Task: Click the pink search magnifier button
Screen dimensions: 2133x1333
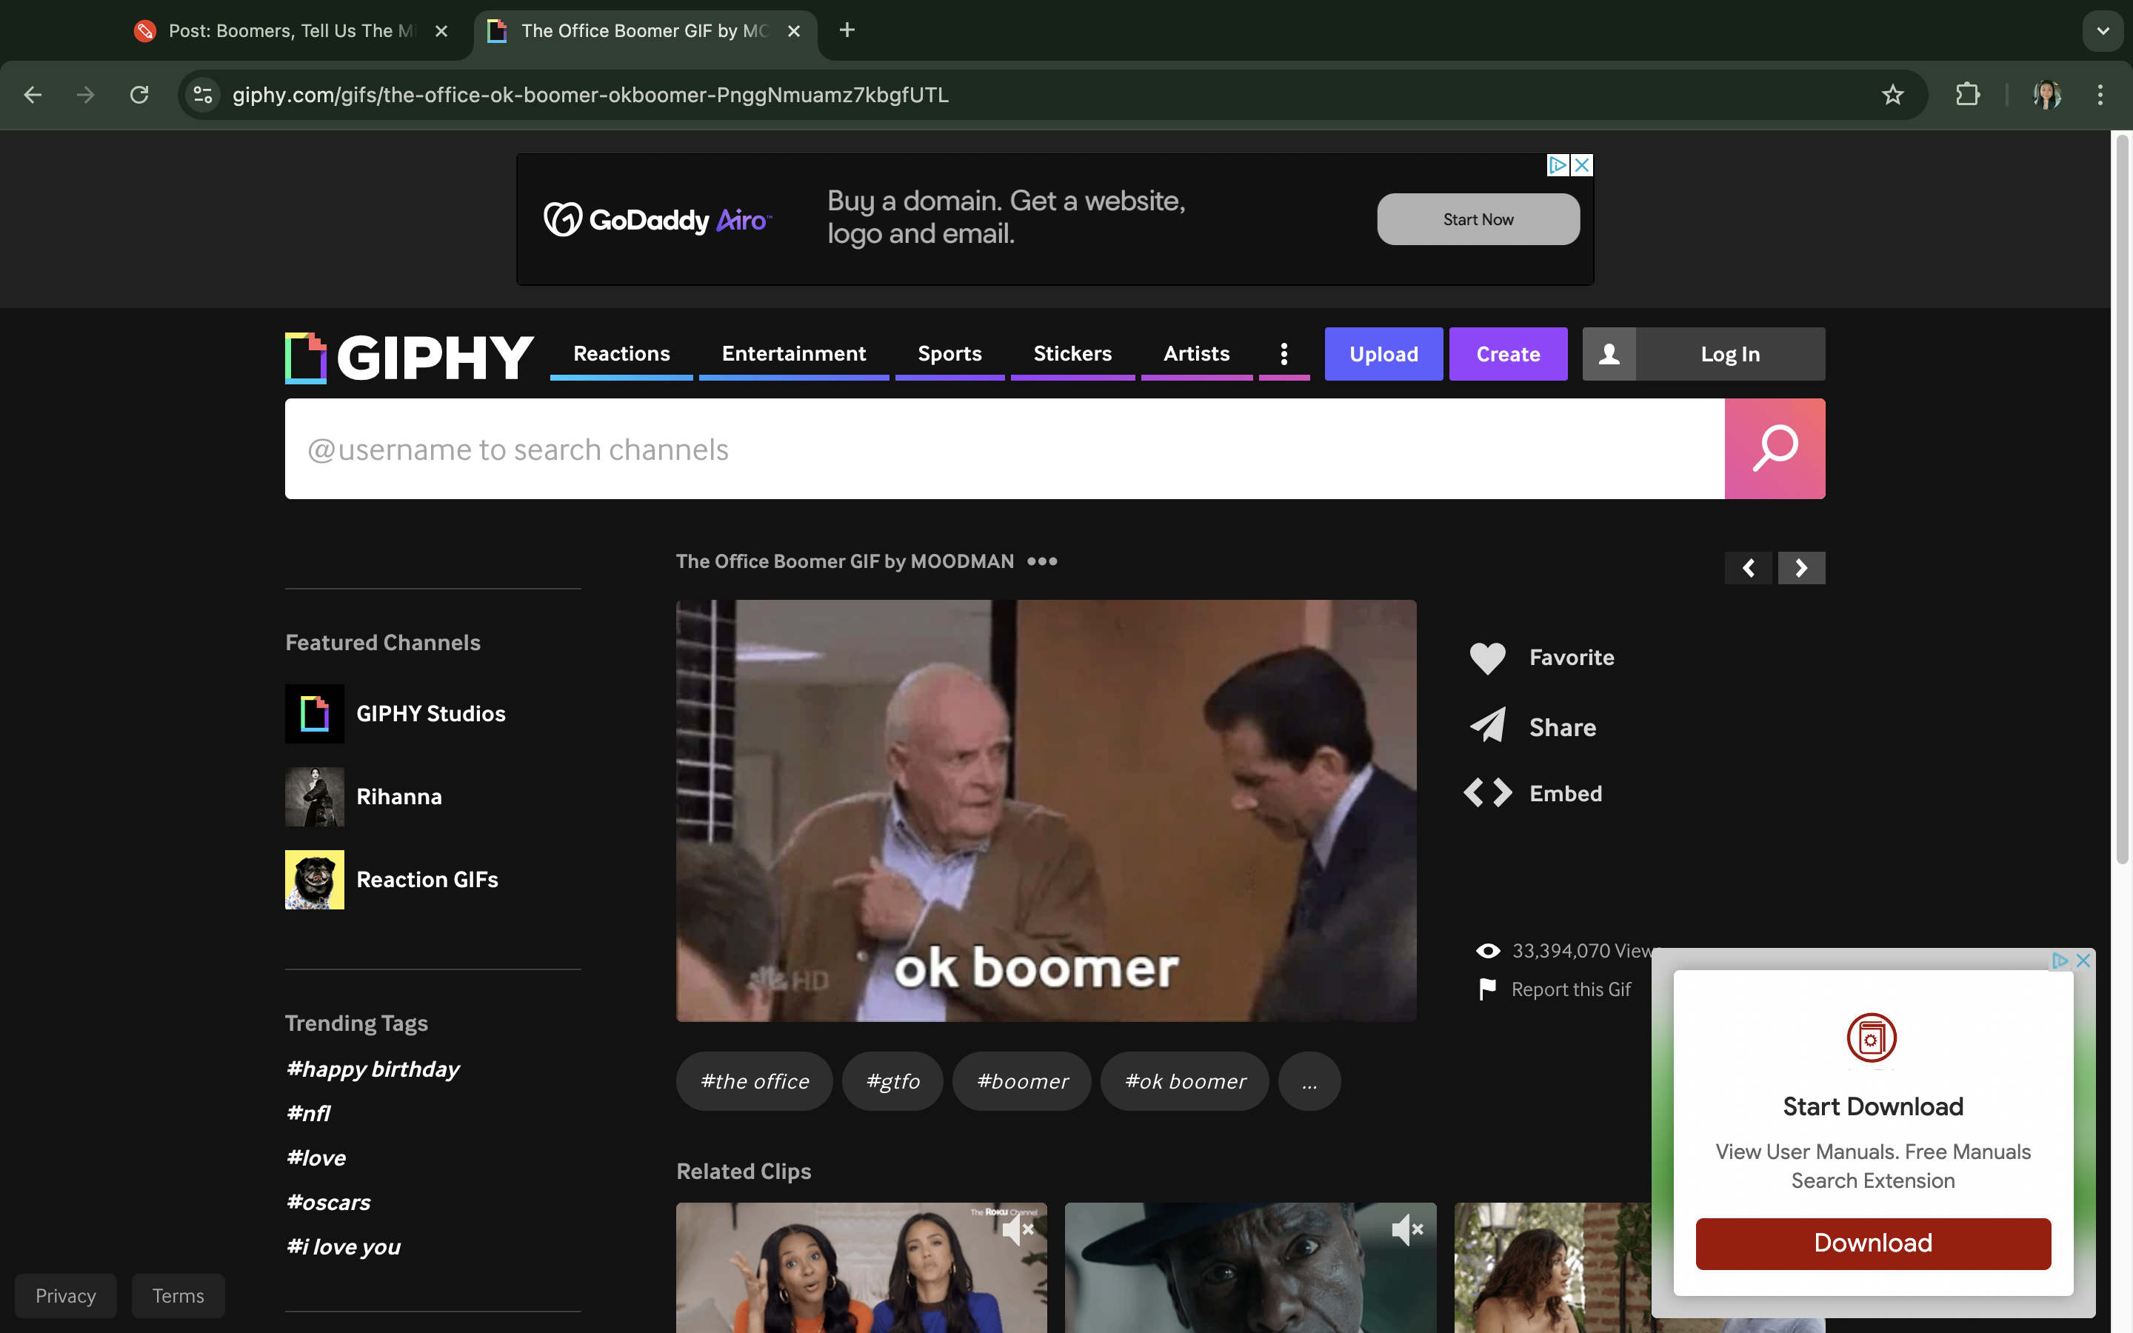Action: (x=1773, y=449)
